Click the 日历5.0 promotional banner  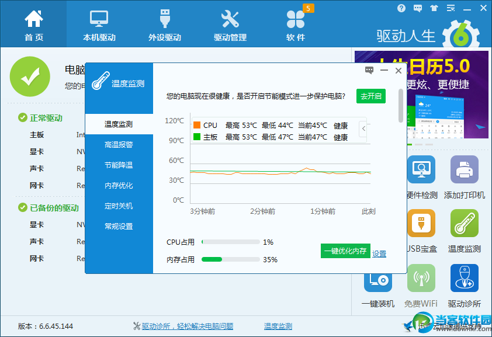448,95
